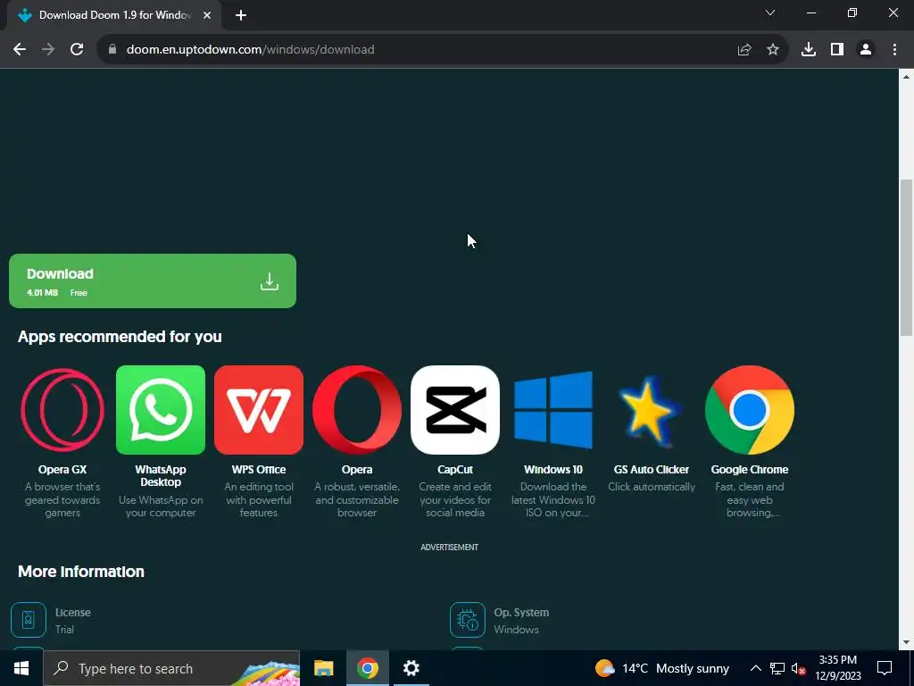Click the License info icon
This screenshot has width=914, height=686.
pos(28,620)
